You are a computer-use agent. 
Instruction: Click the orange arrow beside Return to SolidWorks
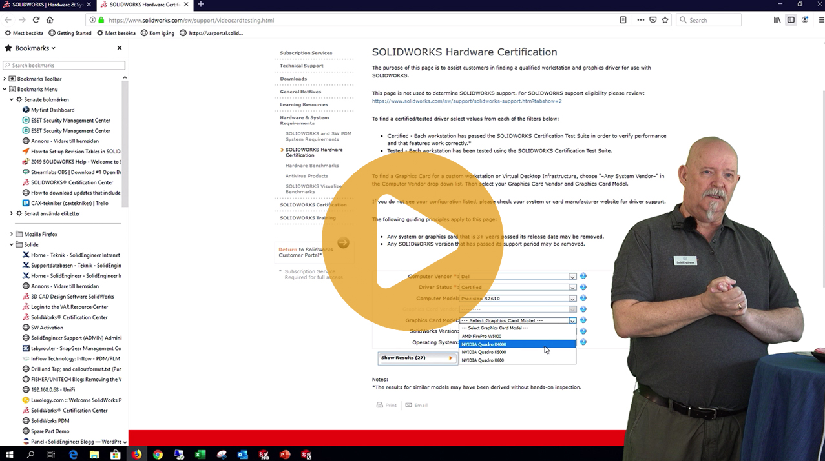pos(343,243)
